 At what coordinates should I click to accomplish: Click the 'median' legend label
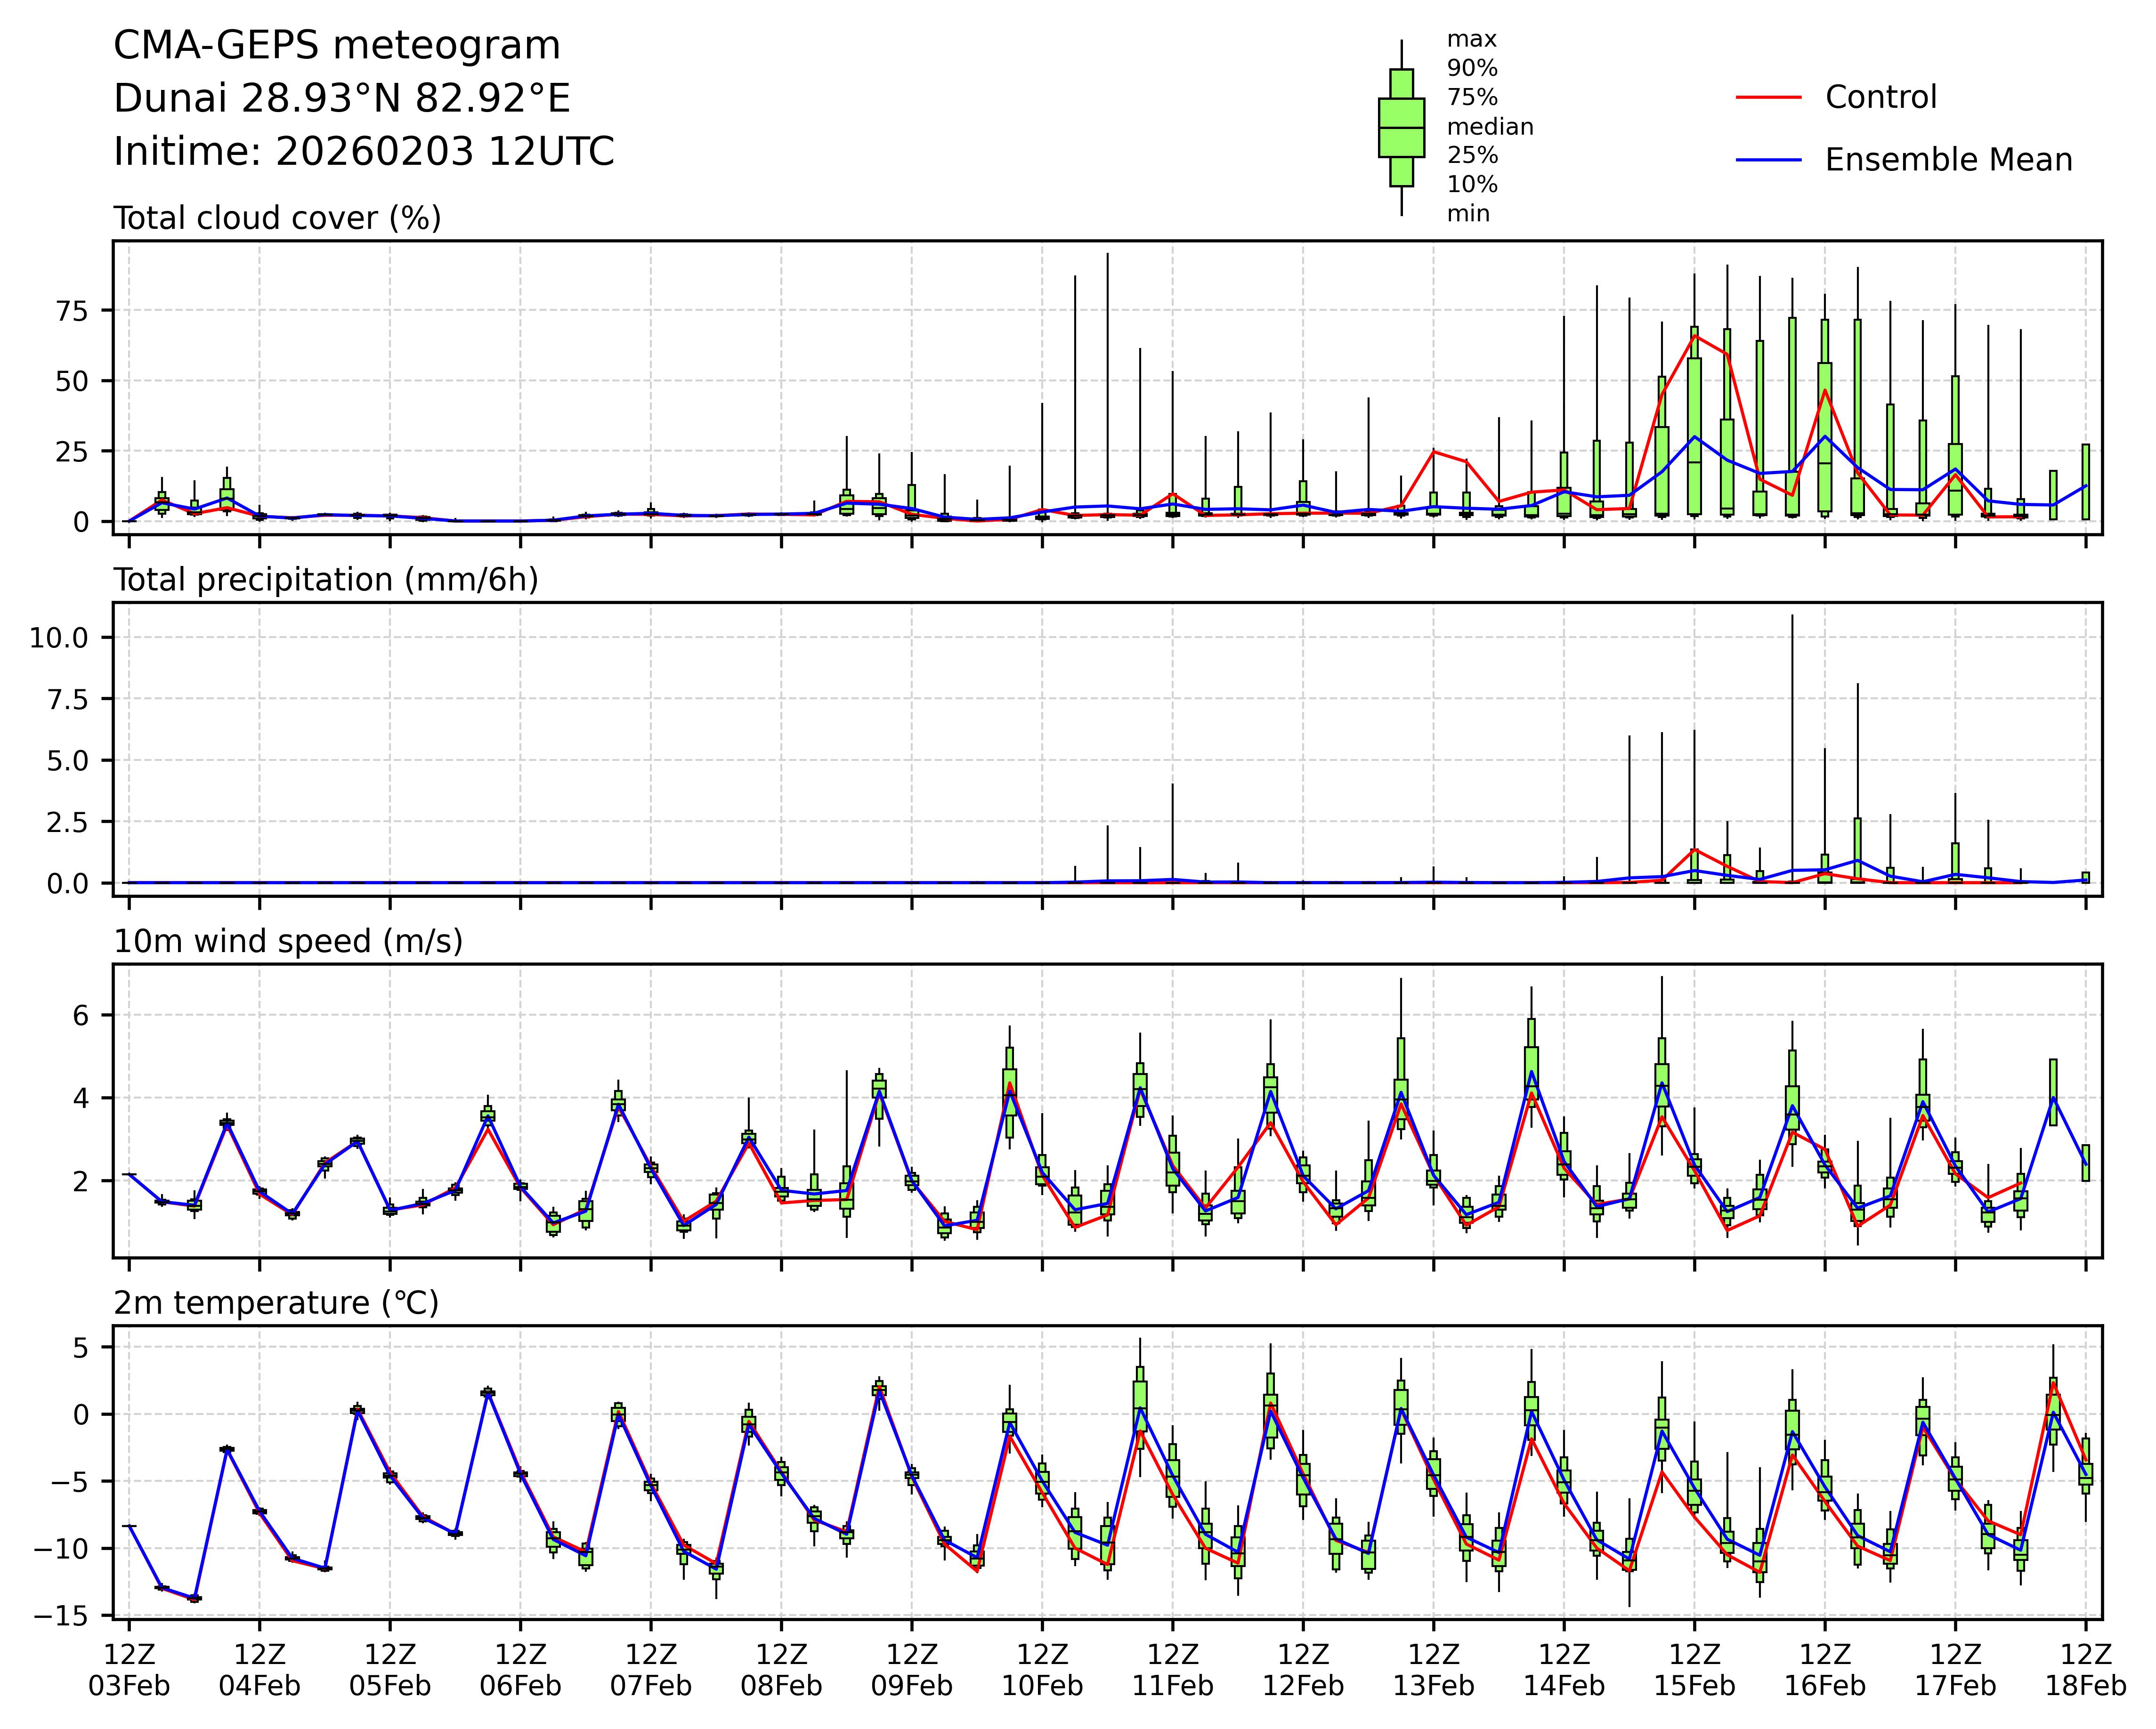click(1490, 127)
